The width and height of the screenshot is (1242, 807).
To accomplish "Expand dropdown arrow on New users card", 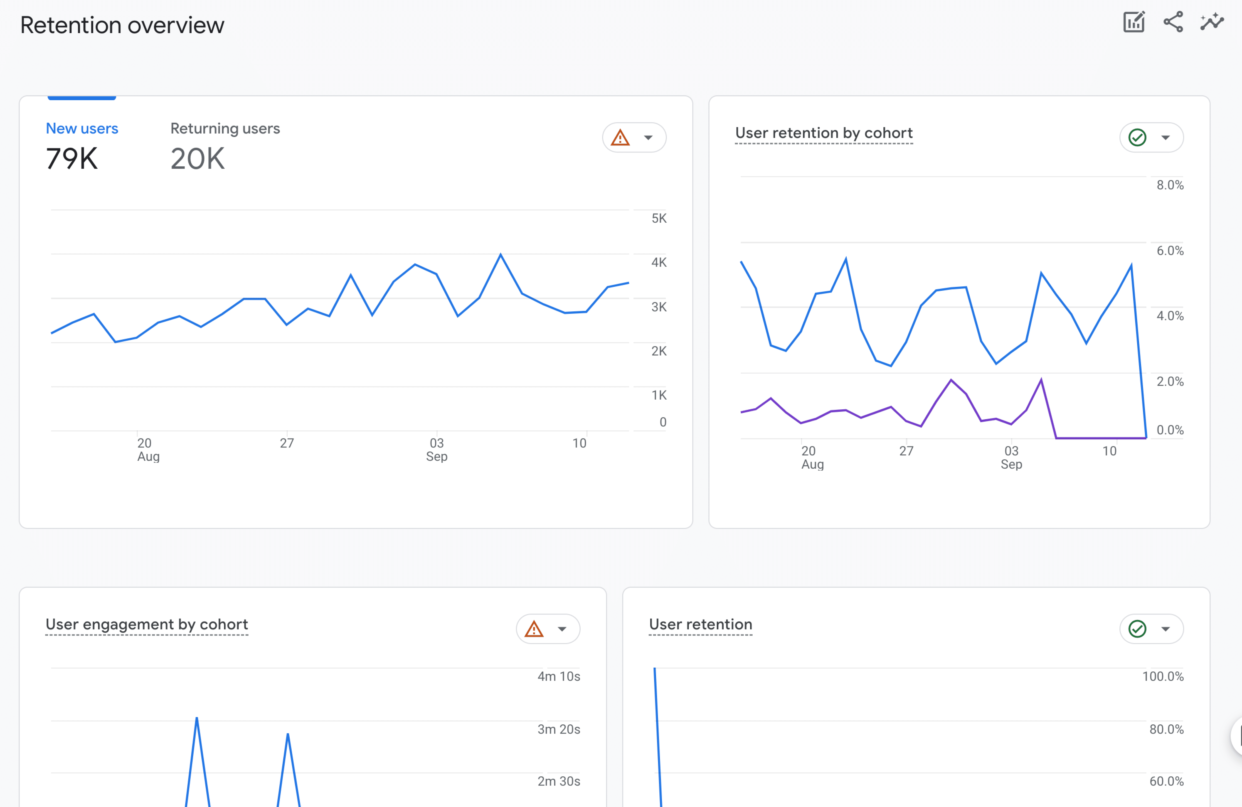I will click(648, 138).
